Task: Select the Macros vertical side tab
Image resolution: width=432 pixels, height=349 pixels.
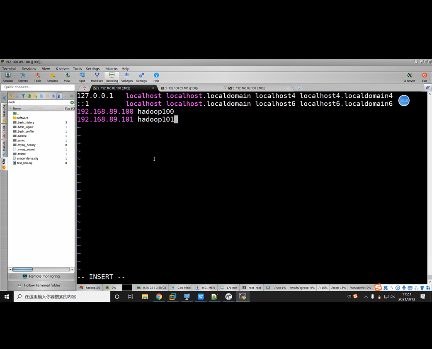Action: (4, 148)
